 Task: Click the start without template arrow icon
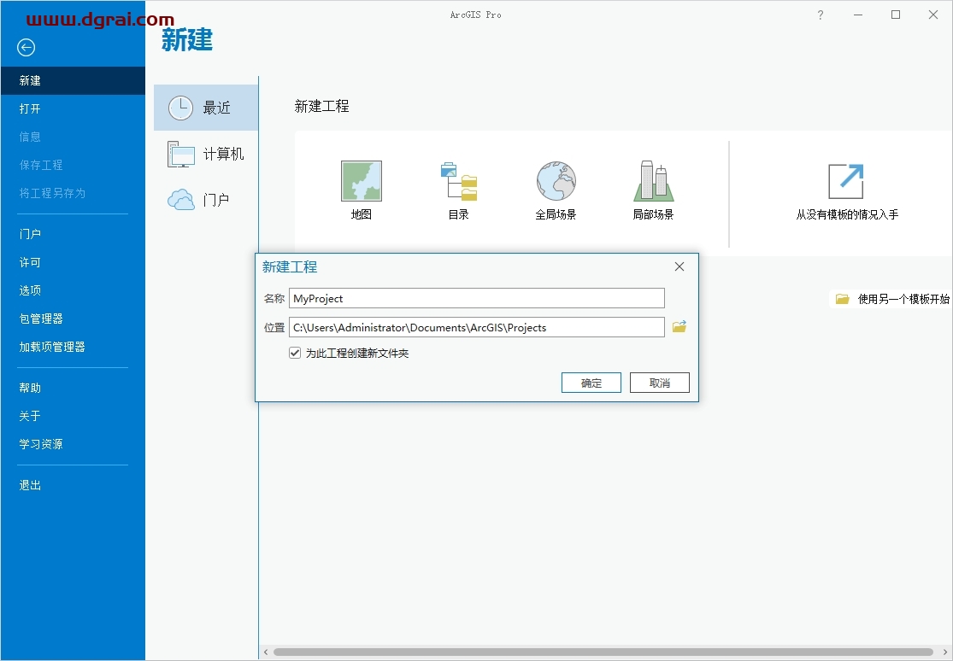click(x=846, y=181)
